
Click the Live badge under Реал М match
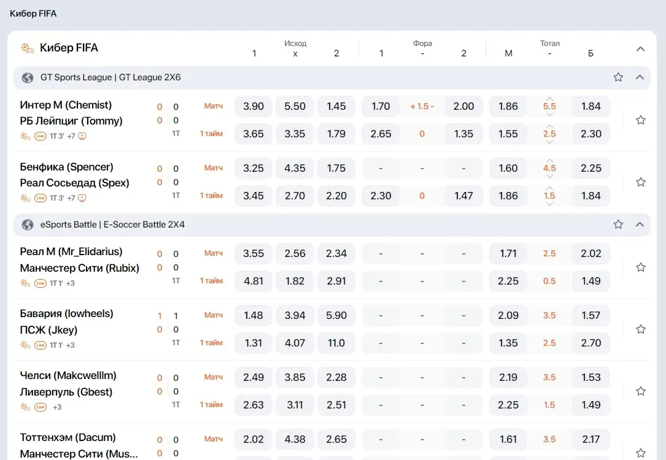tap(41, 283)
